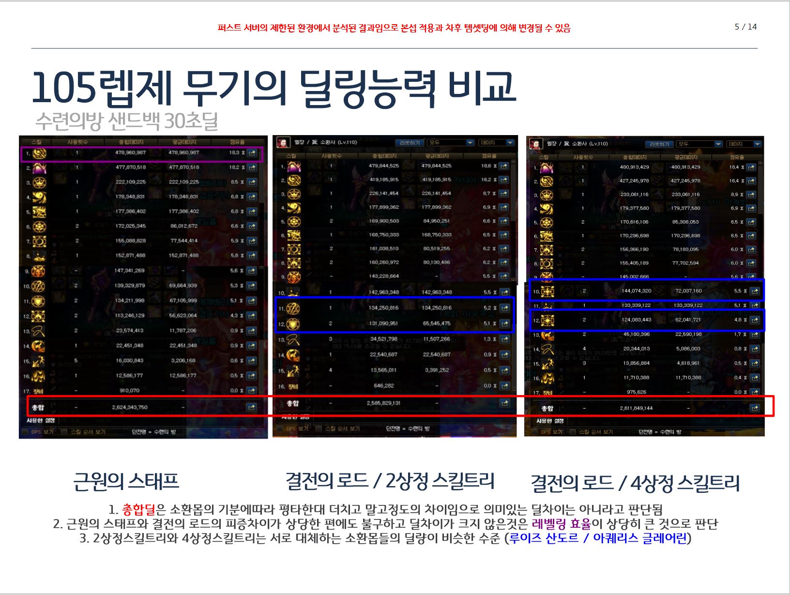The image size is (790, 595).
Task: Click the crown skill icon in middle panel
Action: click(x=294, y=194)
